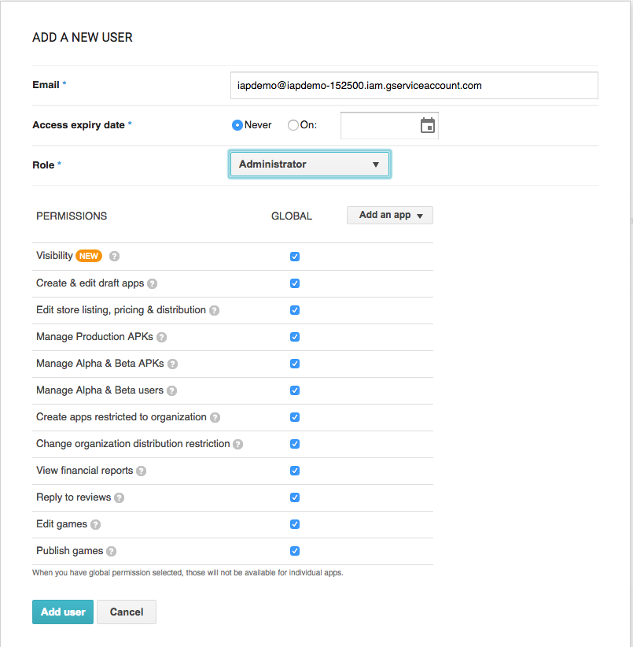This screenshot has height=647, width=633.
Task: Toggle View financial reports checkbox
Action: tap(295, 471)
